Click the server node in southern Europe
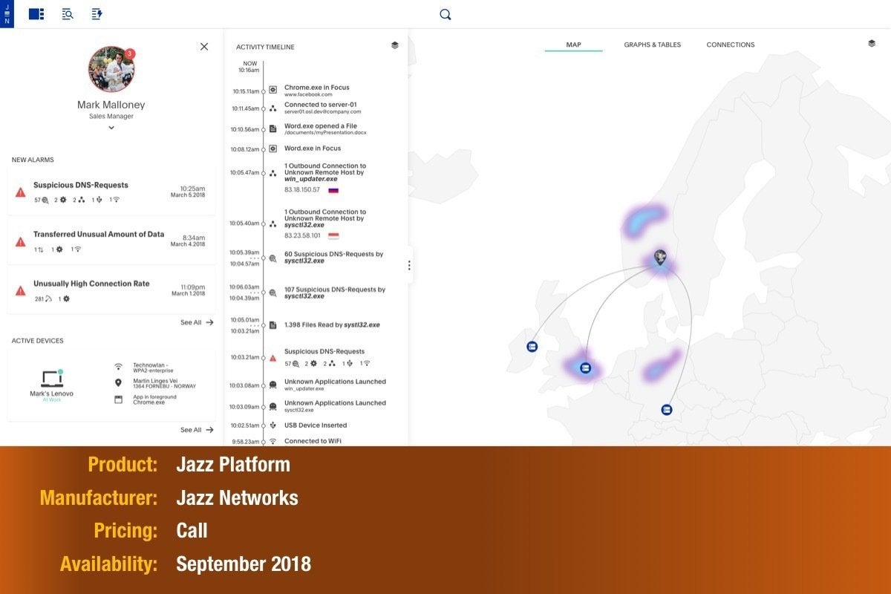 click(x=667, y=409)
